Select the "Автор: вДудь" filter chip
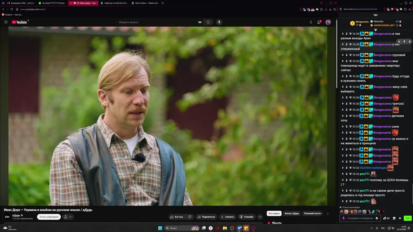 tap(292, 213)
